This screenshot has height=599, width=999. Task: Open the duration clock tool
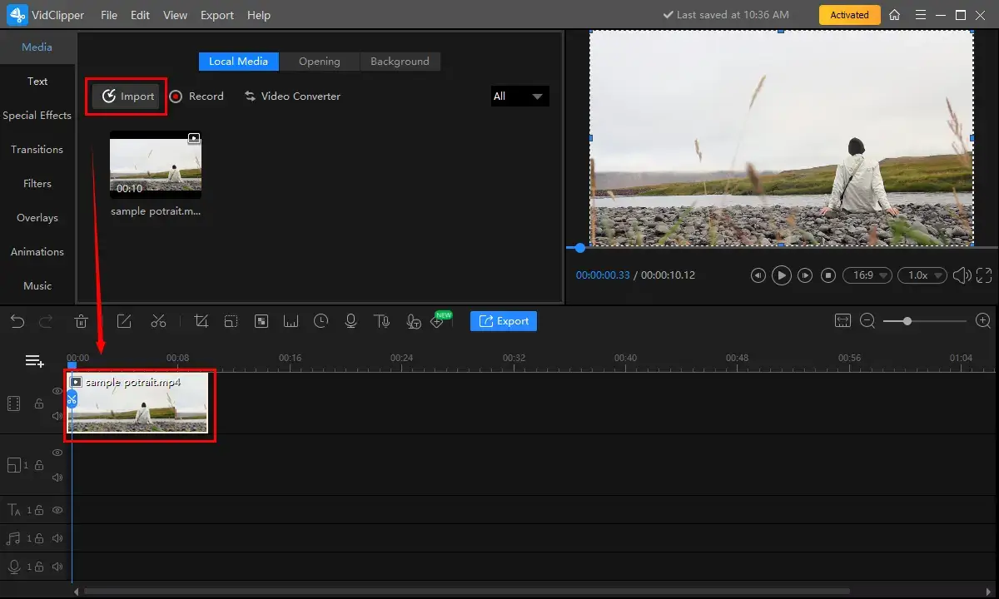321,321
